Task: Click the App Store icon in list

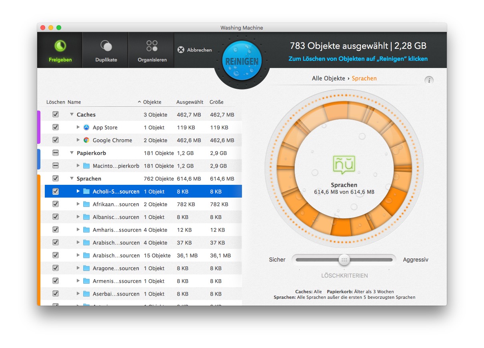Action: click(x=86, y=128)
